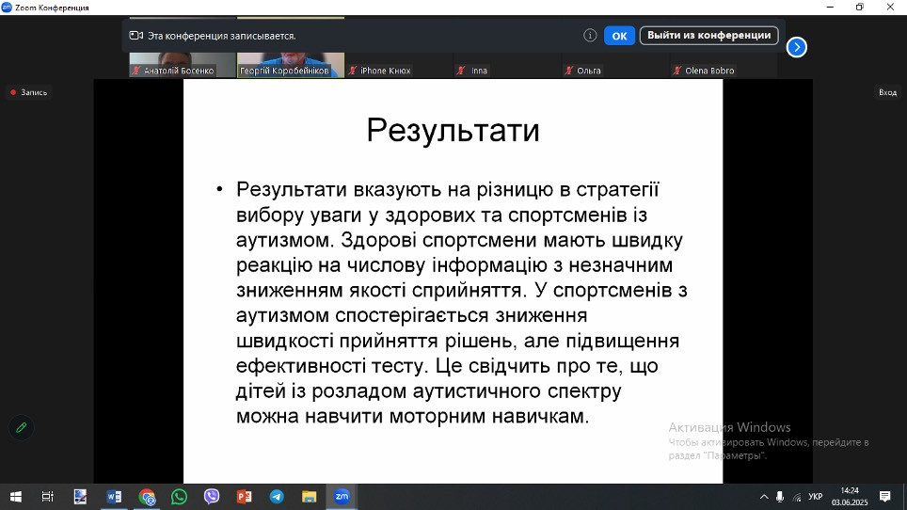Open Viber from the taskbar
This screenshot has width=907, height=510.
coord(212,496)
